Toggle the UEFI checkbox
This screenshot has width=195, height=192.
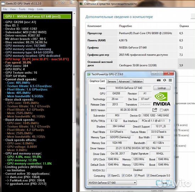point(161,110)
